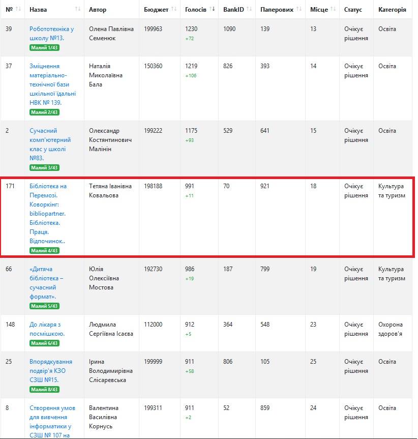
Task: Open project Робототехніка у школу №13
Action: coord(52,33)
